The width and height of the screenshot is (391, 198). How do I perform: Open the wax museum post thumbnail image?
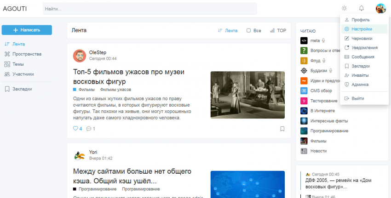[247, 95]
